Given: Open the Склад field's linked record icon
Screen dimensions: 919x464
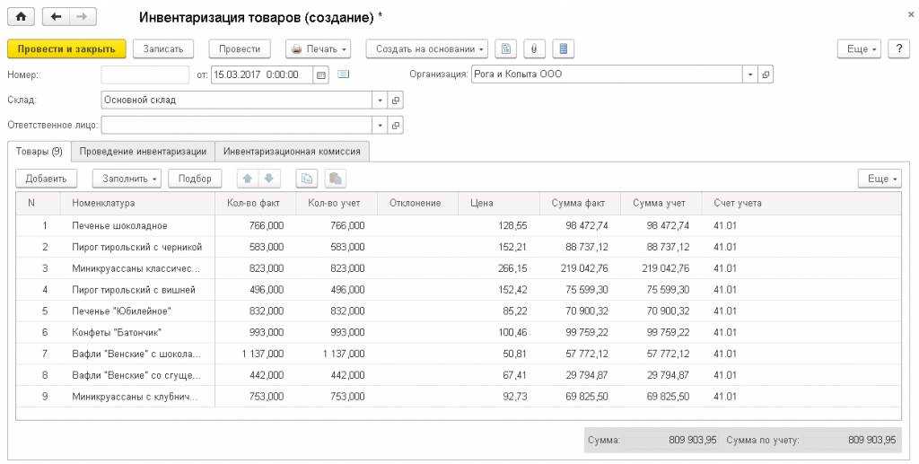Looking at the screenshot, I should [396, 101].
